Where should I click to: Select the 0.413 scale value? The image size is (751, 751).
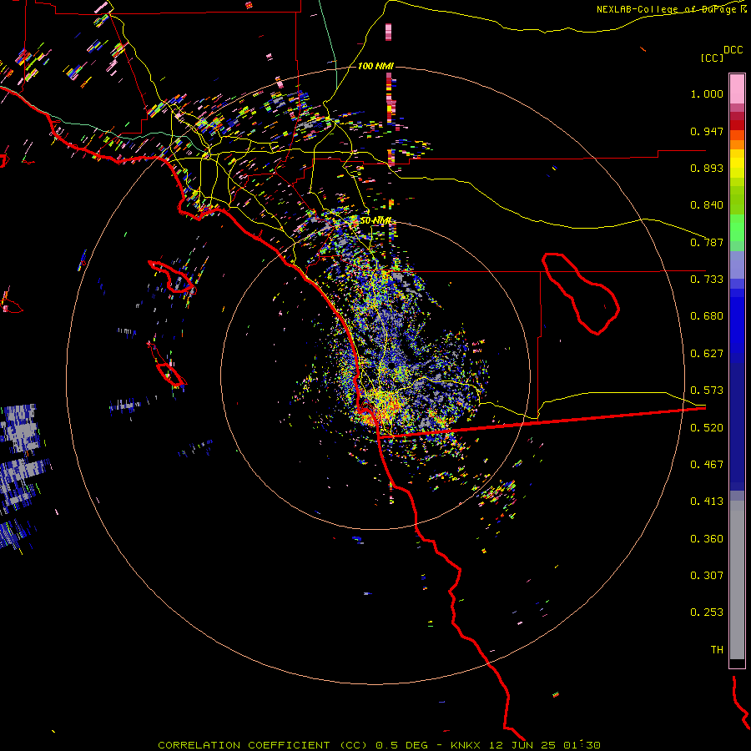pyautogui.click(x=707, y=502)
